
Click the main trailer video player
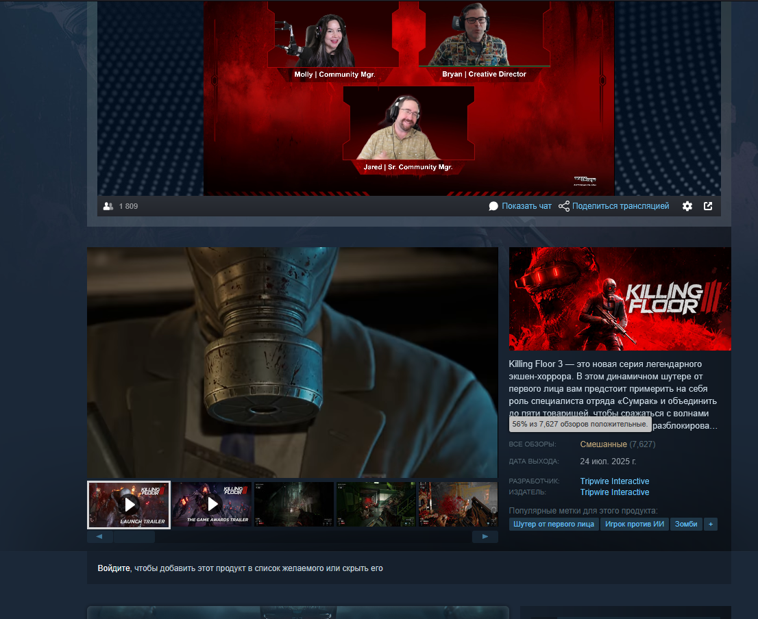coord(293,362)
